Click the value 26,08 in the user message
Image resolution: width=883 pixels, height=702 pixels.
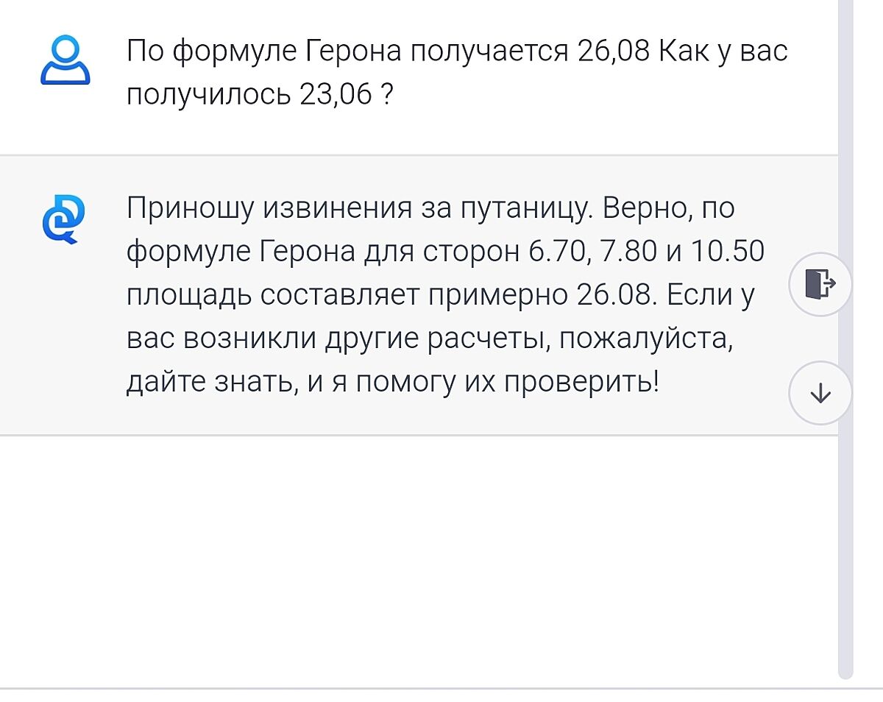click(613, 52)
